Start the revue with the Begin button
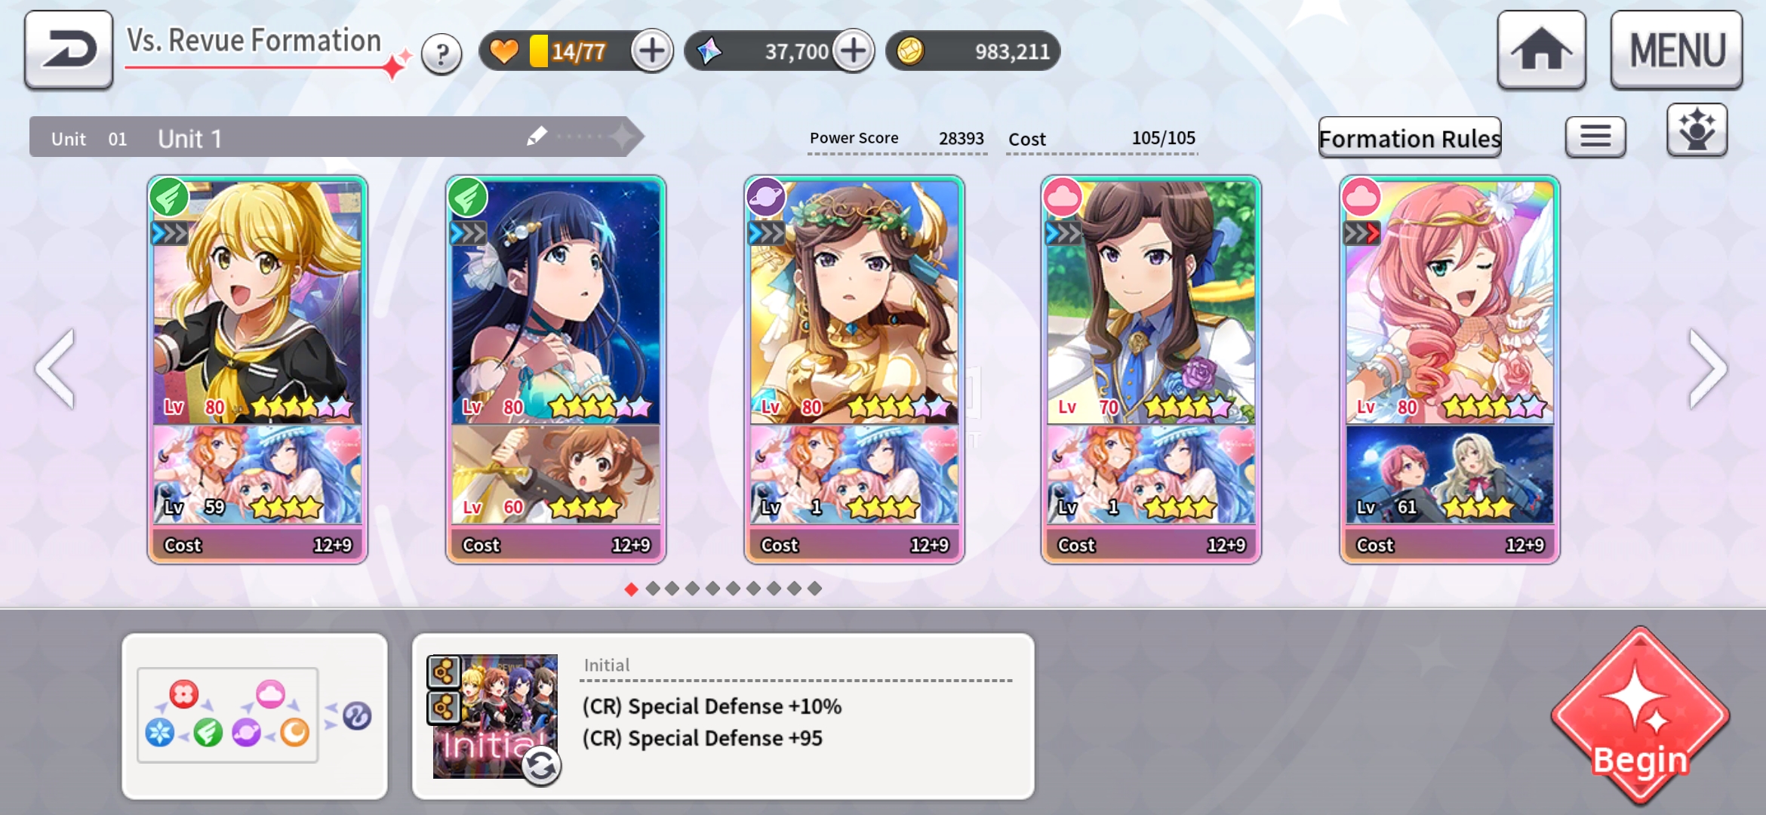The width and height of the screenshot is (1766, 815). coord(1640,715)
